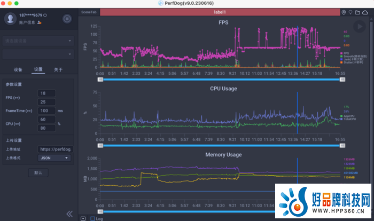This screenshot has width=374, height=221.
Task: Click the FrameTime field showing 100
Action: (x=46, y=111)
